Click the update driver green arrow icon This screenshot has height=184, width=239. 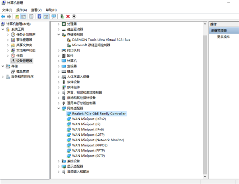(x=62, y=16)
